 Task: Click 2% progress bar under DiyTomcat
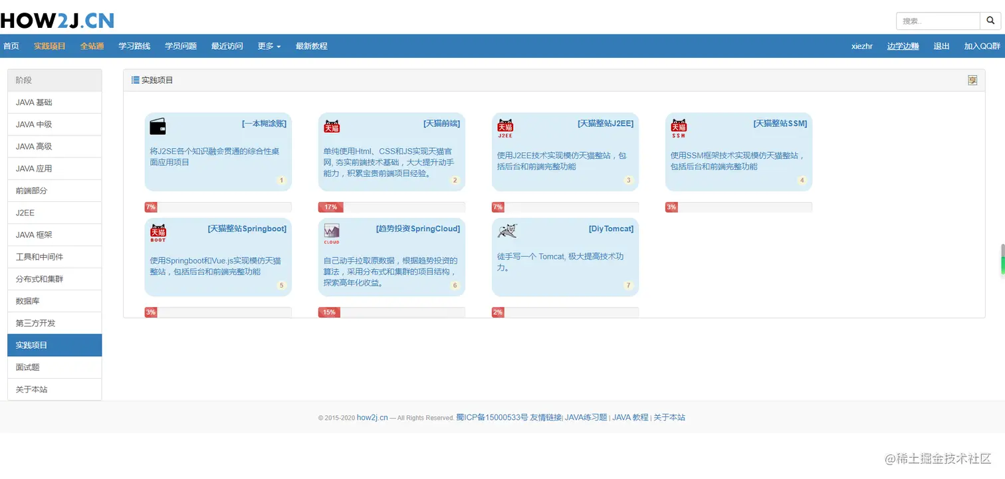(x=565, y=312)
